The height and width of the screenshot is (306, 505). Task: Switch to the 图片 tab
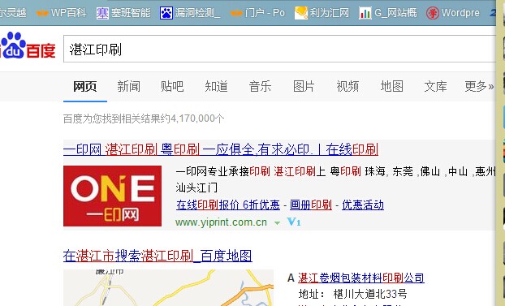point(304,86)
